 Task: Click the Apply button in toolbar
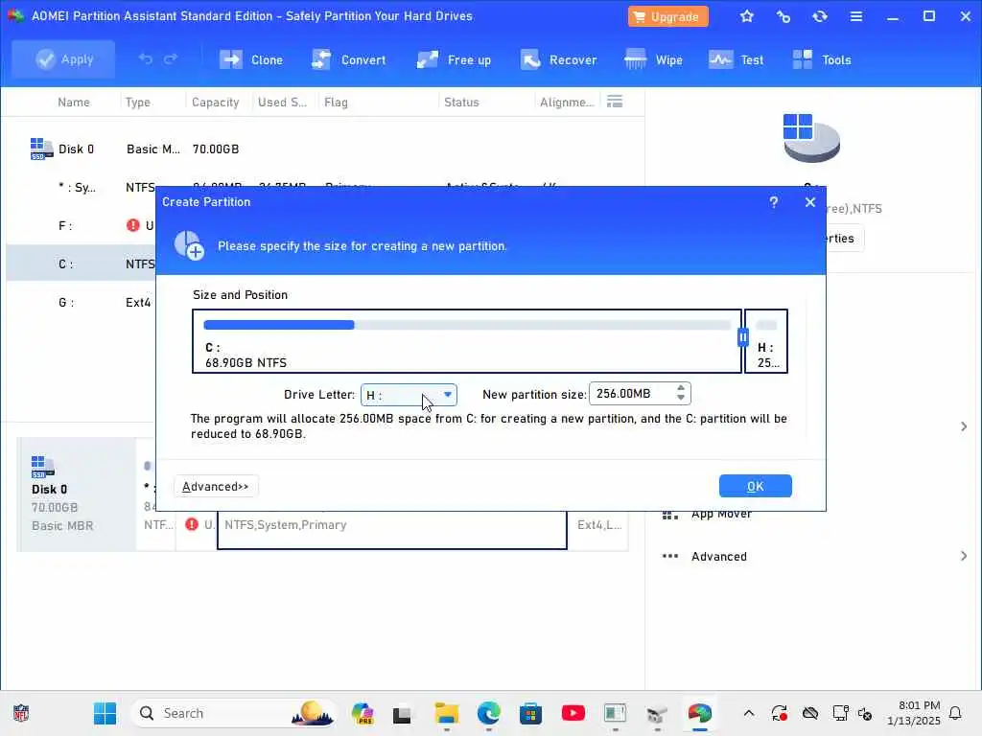63,59
